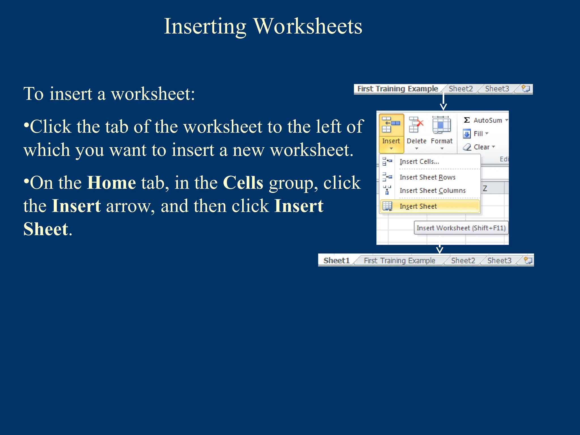Click the worksheet icon beside Insert Sheet
This screenshot has height=435, width=580.
coord(387,206)
